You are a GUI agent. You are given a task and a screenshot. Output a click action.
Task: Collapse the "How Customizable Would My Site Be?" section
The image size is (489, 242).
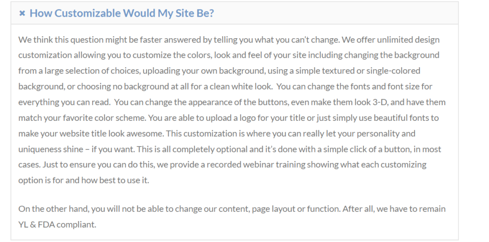121,13
